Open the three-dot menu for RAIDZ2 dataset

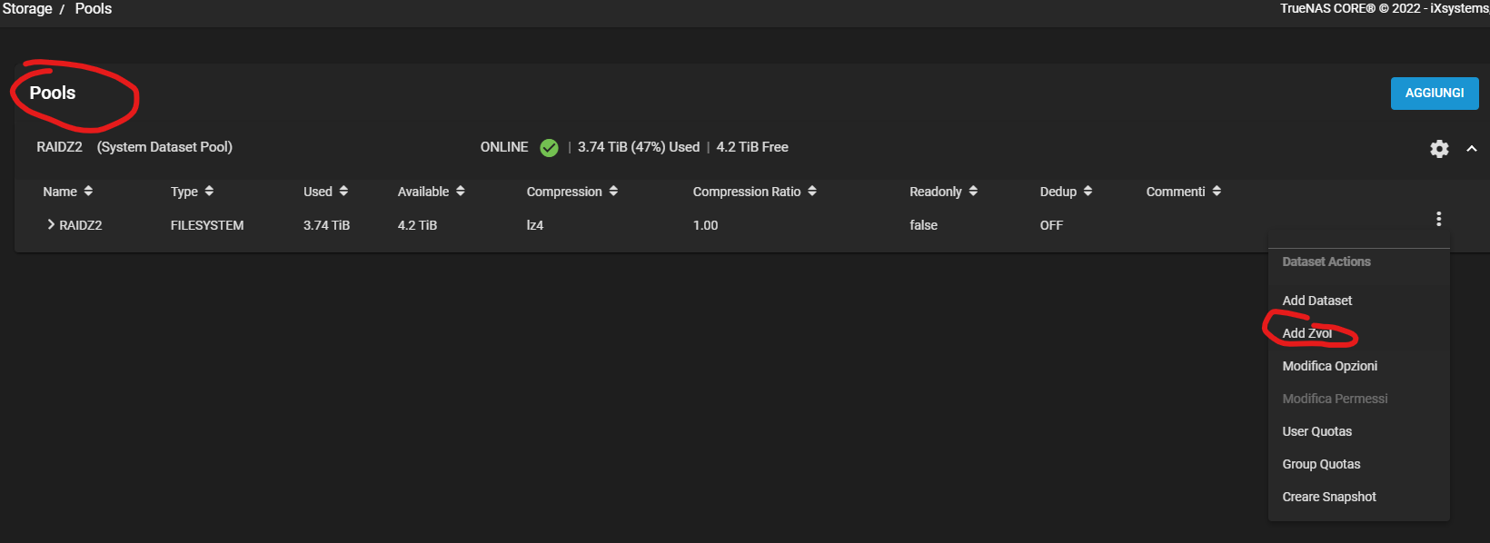1438,219
